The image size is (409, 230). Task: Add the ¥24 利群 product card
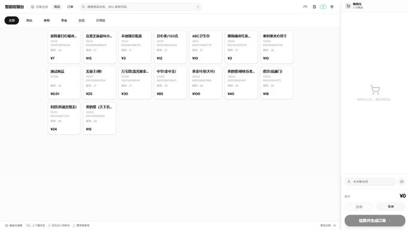[64, 118]
